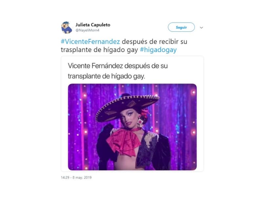268x201 pixels.
Task: Open the #VicenteFernandez hashtag
Action: pos(90,42)
